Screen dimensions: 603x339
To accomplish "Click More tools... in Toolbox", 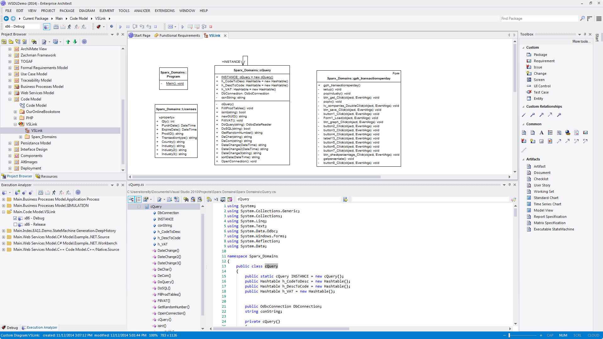I will (581, 41).
